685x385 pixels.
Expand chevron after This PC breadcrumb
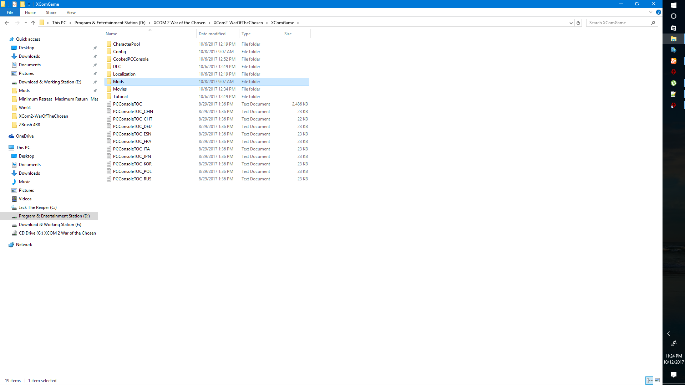tap(70, 23)
